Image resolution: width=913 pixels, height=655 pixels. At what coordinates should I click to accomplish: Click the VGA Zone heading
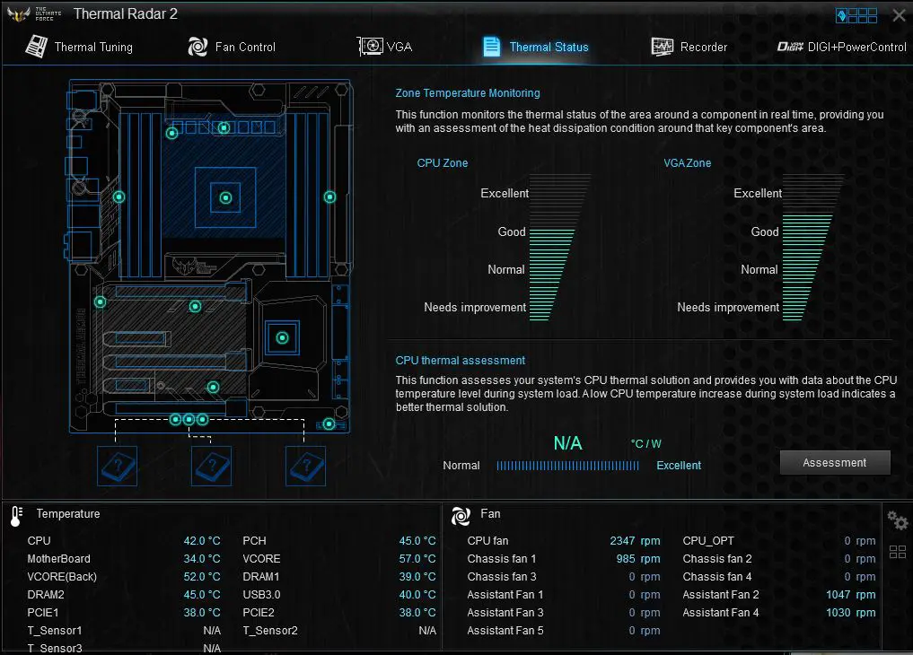coord(687,163)
